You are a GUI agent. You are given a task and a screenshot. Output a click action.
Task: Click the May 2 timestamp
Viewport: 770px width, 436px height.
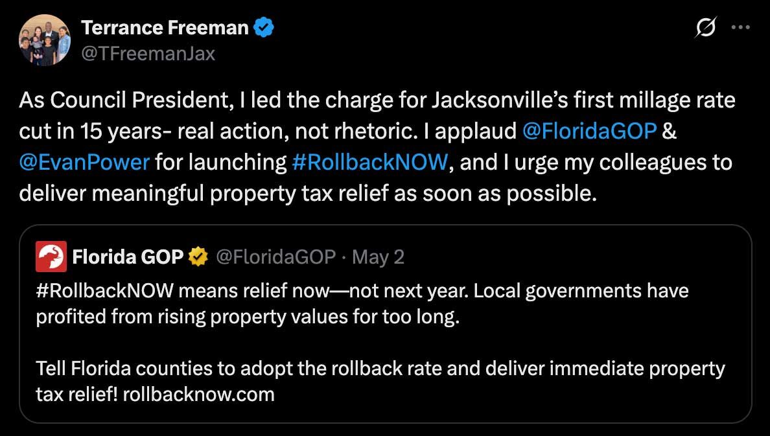point(378,257)
